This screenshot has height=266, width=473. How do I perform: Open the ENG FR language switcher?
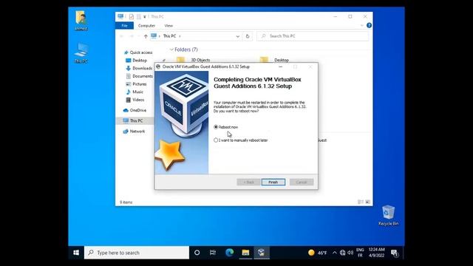click(x=360, y=253)
